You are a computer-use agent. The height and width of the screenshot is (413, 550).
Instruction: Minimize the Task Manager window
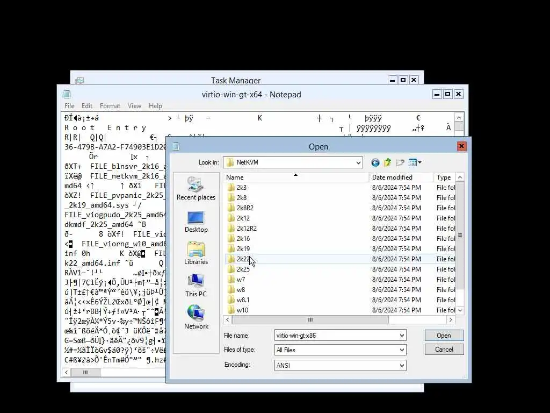(x=393, y=80)
